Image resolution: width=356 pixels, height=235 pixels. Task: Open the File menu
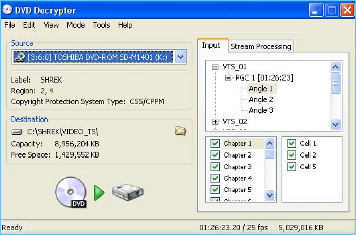pos(10,25)
